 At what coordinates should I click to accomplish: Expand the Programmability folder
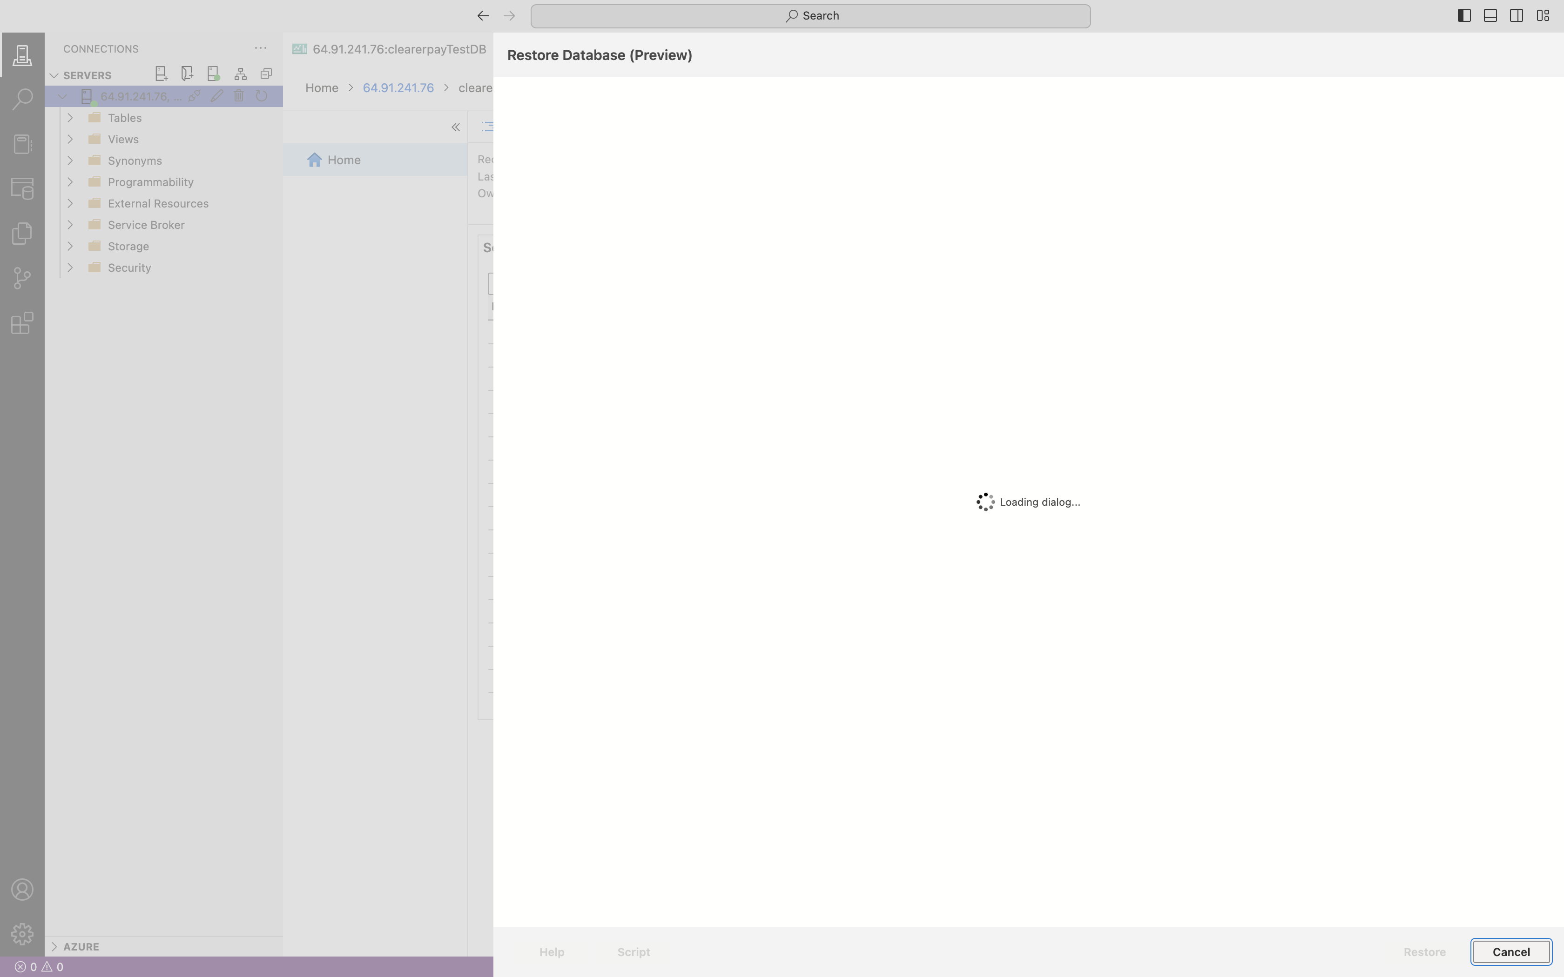pyautogui.click(x=70, y=181)
